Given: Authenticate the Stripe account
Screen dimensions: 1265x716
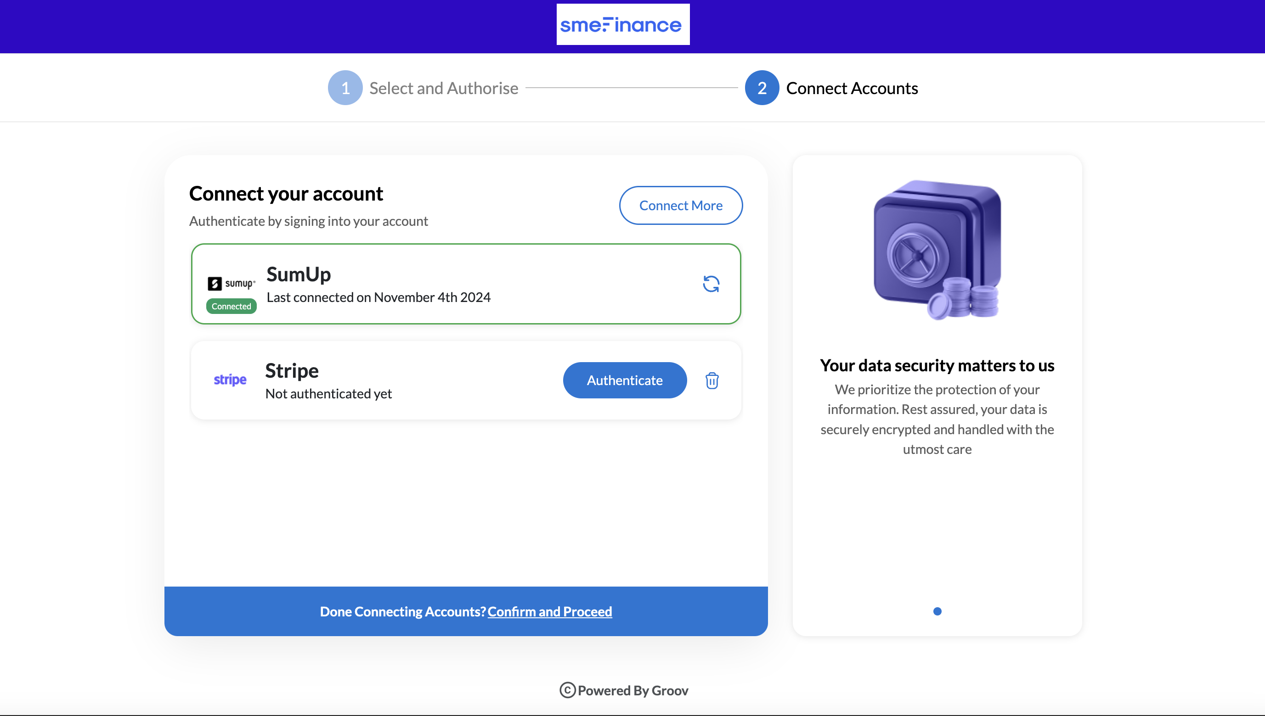Looking at the screenshot, I should tap(625, 380).
